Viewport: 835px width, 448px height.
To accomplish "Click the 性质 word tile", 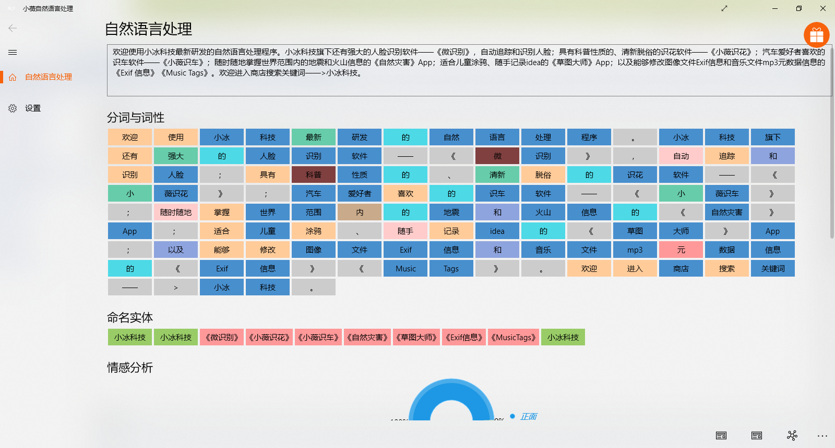I will tap(360, 175).
